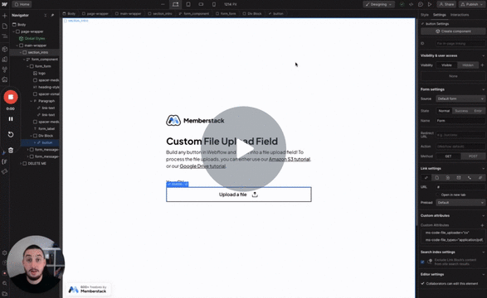Click the ID input field

click(460, 44)
